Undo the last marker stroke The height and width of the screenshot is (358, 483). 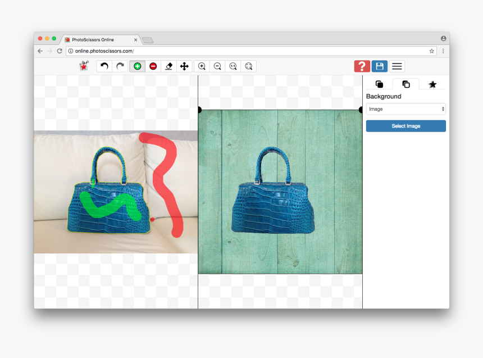point(104,66)
